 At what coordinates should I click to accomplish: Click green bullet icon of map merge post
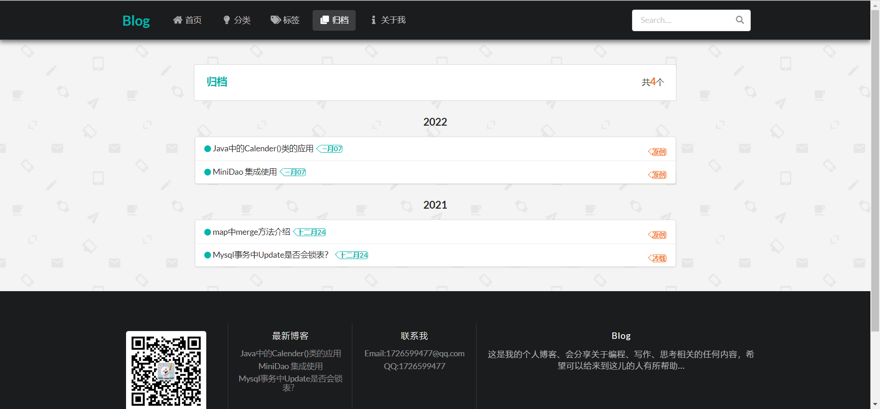coord(208,232)
